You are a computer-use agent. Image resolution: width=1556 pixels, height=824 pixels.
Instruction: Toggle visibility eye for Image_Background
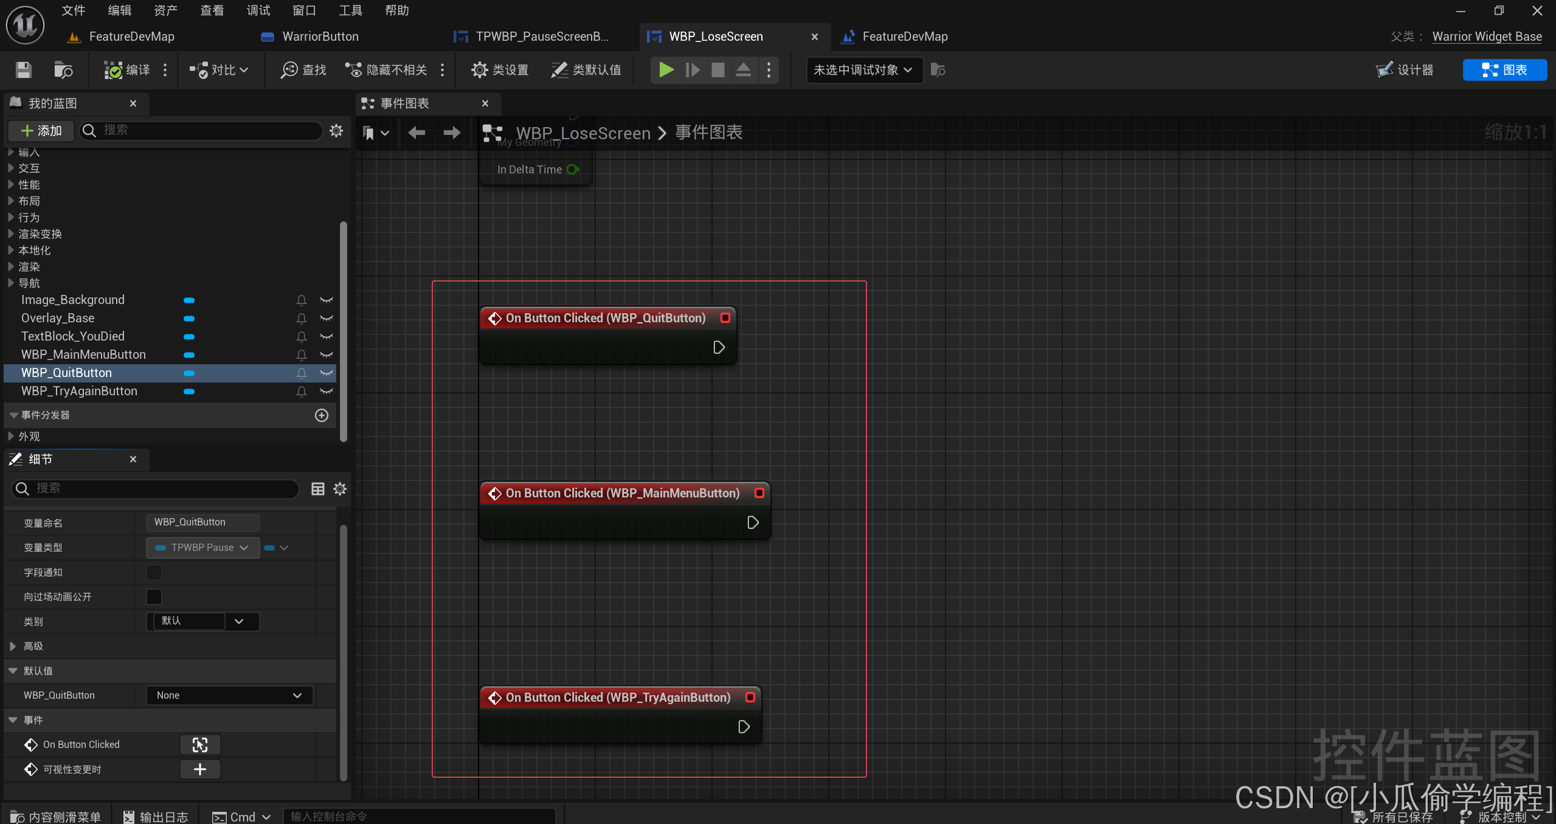point(327,300)
